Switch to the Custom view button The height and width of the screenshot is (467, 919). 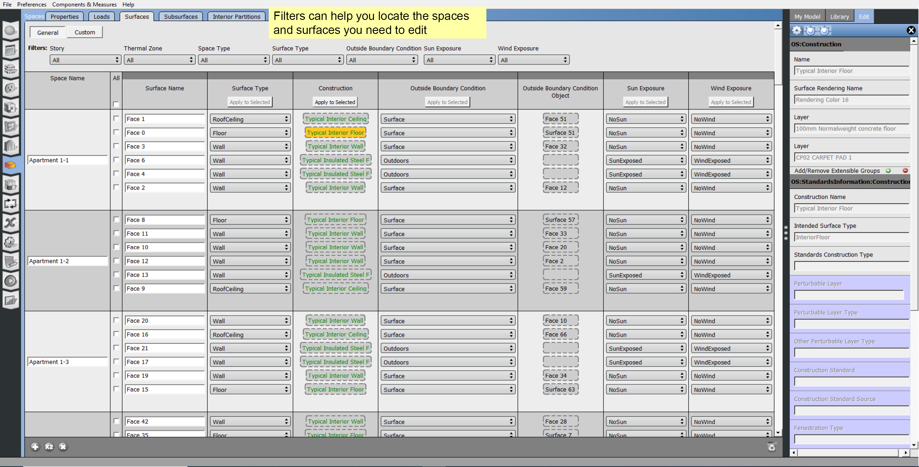[84, 32]
